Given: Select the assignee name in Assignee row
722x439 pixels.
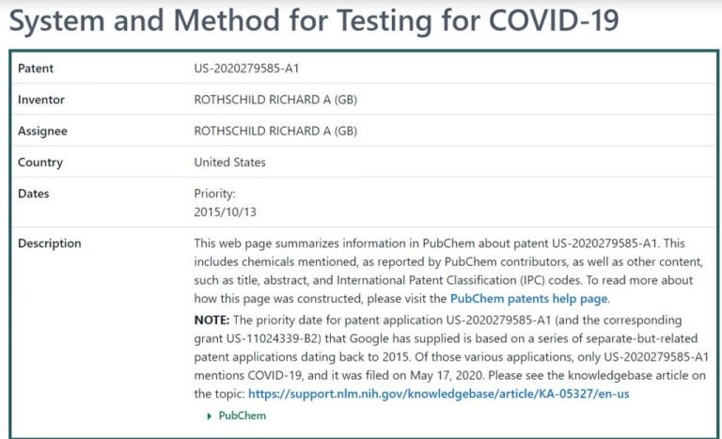Looking at the screenshot, I should [x=275, y=131].
